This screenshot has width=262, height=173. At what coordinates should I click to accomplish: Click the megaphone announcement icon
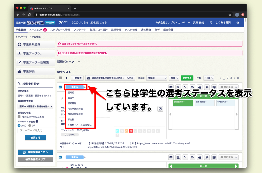pyautogui.click(x=206, y=87)
